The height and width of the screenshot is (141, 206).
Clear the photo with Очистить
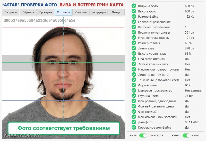click(81, 12)
